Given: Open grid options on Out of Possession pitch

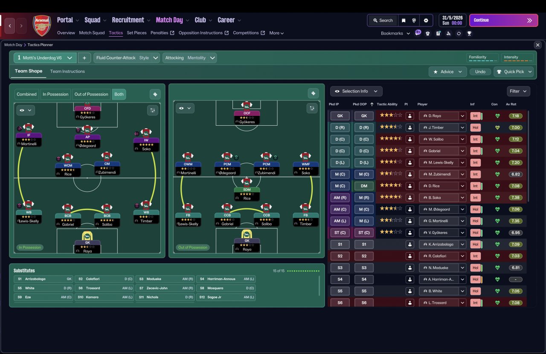Looking at the screenshot, I should pyautogui.click(x=312, y=108).
